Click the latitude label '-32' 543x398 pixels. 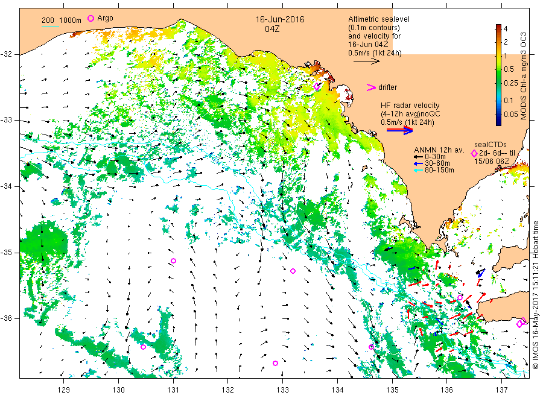coord(6,54)
